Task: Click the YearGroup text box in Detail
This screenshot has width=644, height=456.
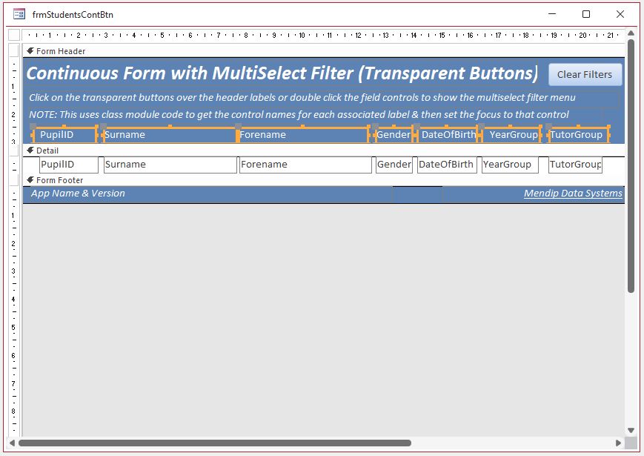Action: [510, 165]
